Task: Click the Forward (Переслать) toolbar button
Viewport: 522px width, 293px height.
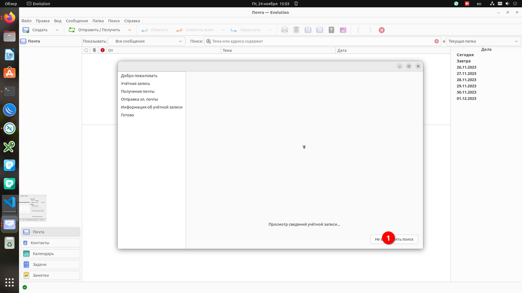Action: pyautogui.click(x=246, y=30)
